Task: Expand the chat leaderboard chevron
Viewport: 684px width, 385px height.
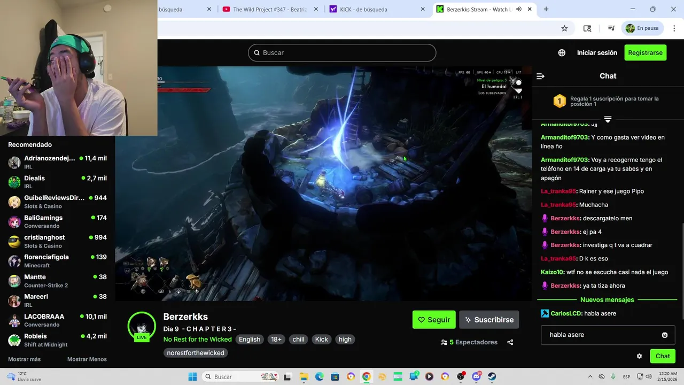Action: 608,119
